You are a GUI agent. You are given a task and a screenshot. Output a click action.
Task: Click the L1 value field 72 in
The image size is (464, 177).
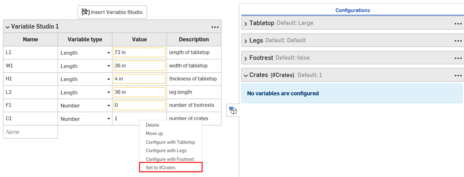(x=139, y=52)
